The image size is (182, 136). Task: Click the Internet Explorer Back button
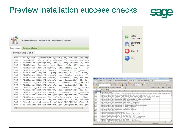click(94, 81)
